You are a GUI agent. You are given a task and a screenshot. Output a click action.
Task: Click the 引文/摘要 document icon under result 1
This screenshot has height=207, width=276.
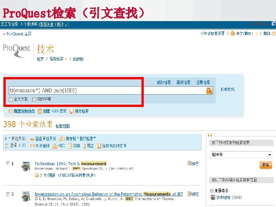coord(37,175)
